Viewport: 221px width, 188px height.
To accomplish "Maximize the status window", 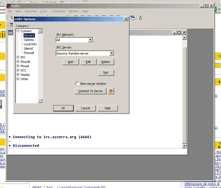I will (x=179, y=32).
